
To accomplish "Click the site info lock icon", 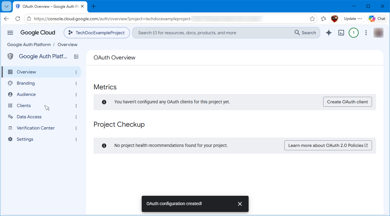I will 29,19.
